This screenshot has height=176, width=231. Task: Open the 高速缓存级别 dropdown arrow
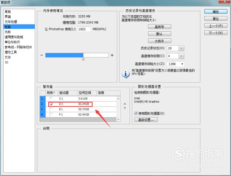pyautogui.click(x=181, y=56)
